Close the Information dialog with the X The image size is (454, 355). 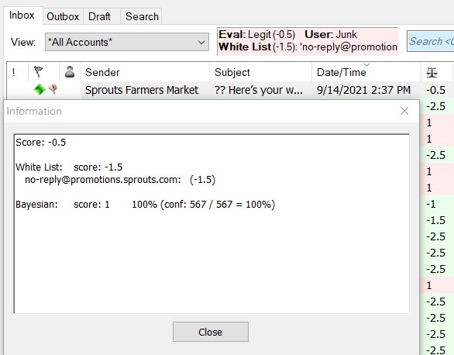404,111
